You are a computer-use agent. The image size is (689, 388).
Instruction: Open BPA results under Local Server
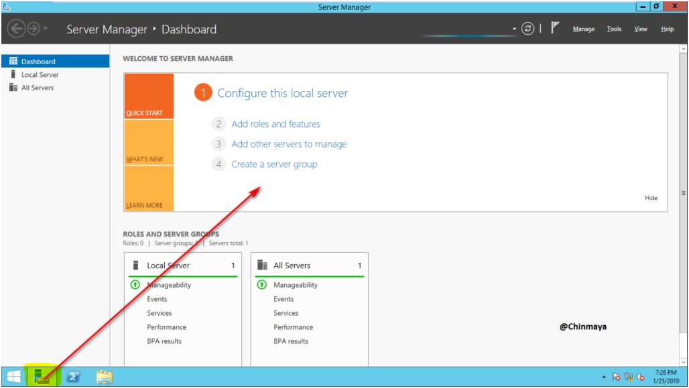pos(164,341)
